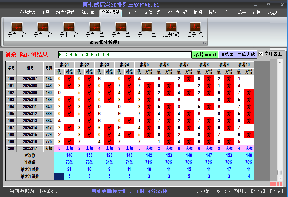This screenshot has height=197, width=288.
Task: Open the 跨度/复式 tab
Action: point(65,13)
